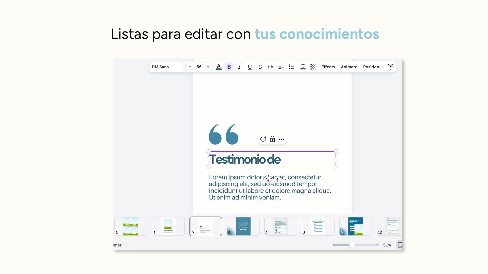Increase font size with plus button
Image resolution: width=488 pixels, height=274 pixels.
208,67
